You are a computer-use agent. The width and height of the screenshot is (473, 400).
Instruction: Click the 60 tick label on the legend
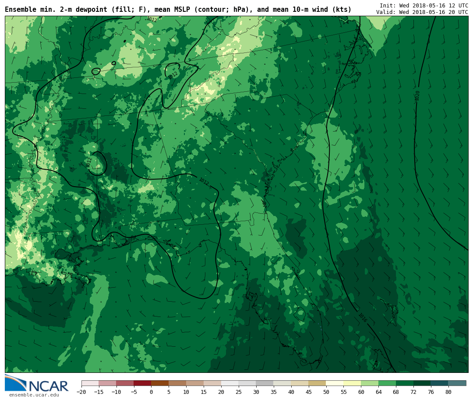(361, 392)
